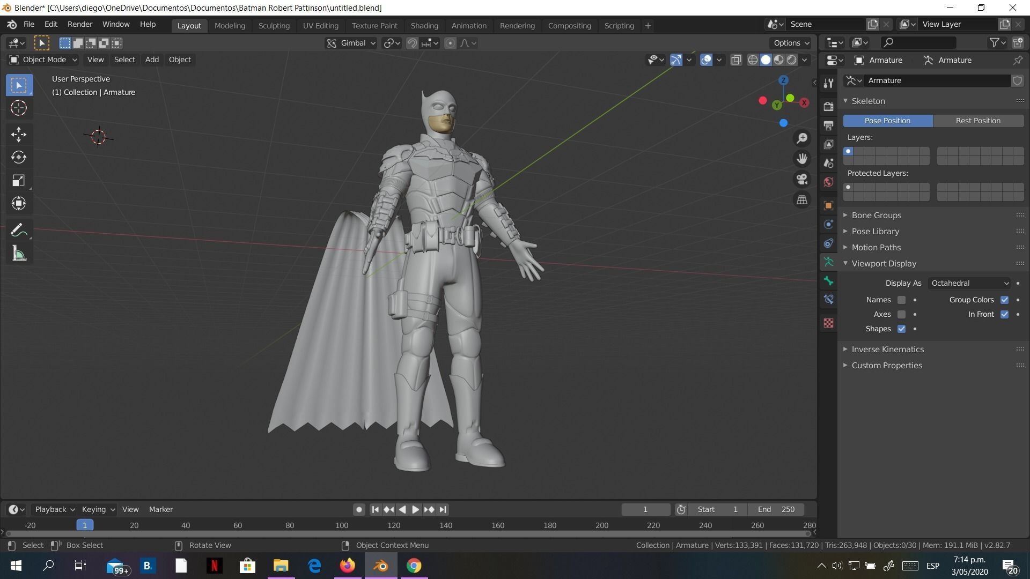Open timeline Keying popover

click(98, 509)
